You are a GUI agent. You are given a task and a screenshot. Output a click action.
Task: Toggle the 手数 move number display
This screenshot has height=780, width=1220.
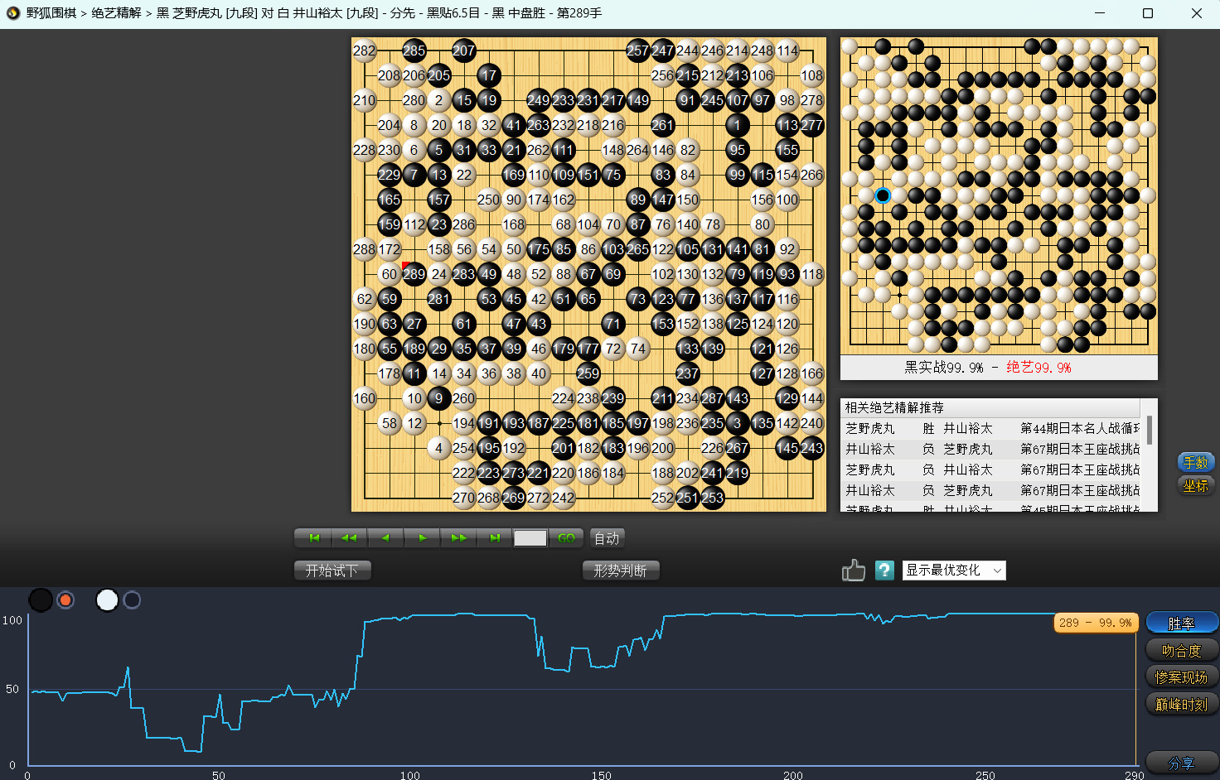coord(1195,463)
